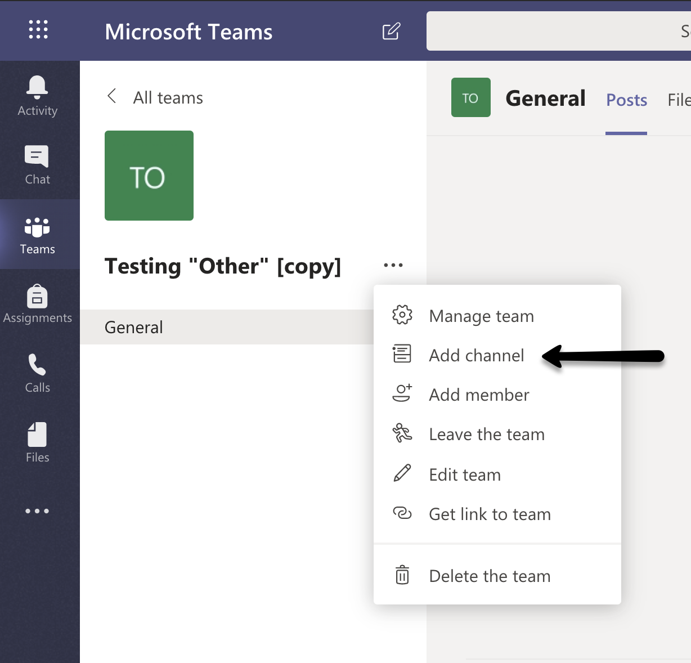The image size is (691, 663).
Task: Click the Testing "Other" [copy] team name
Action: pyautogui.click(x=223, y=266)
